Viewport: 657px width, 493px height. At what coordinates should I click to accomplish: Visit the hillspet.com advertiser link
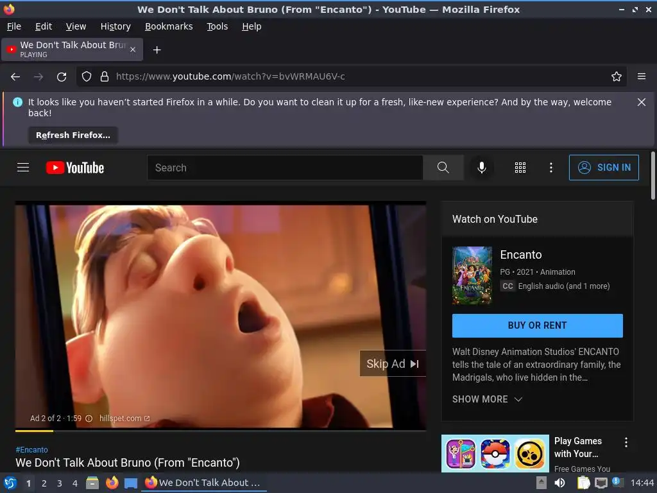coord(124,419)
